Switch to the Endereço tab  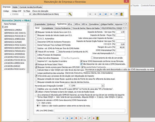(51, 24)
